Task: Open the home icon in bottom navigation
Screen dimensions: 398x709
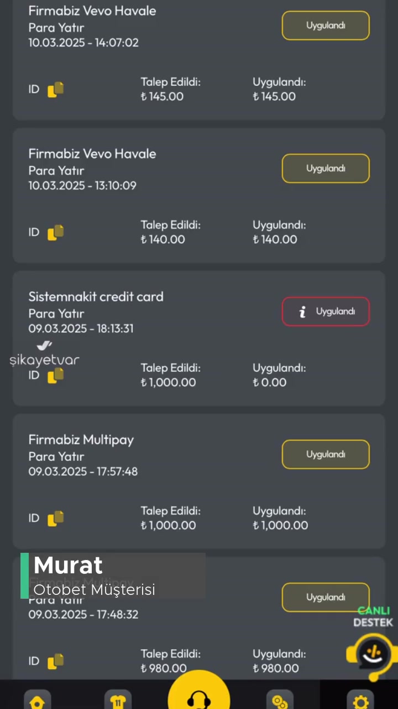Action: coord(37,701)
